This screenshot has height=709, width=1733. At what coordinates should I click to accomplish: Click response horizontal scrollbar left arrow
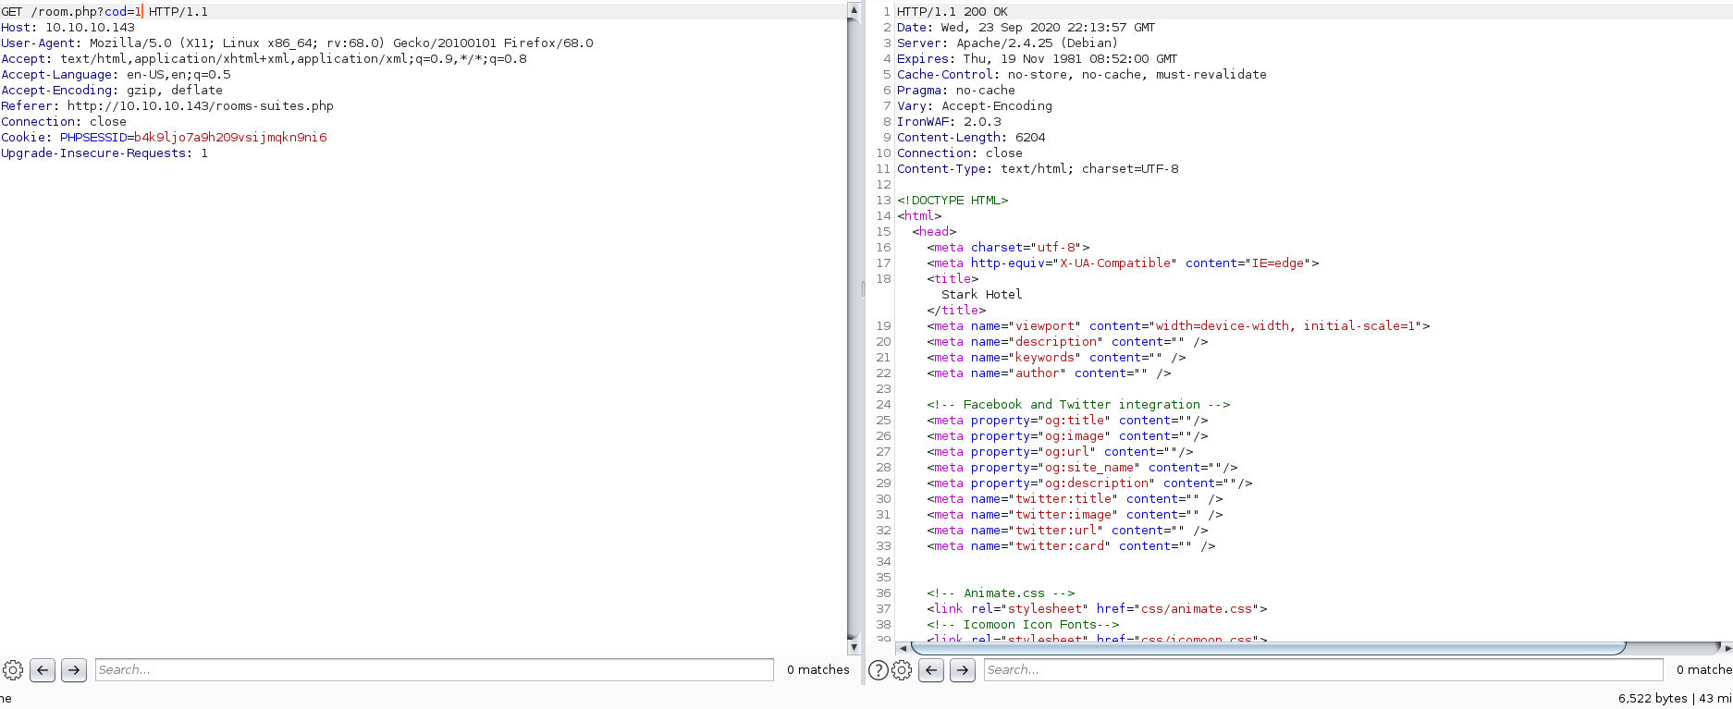tap(903, 648)
